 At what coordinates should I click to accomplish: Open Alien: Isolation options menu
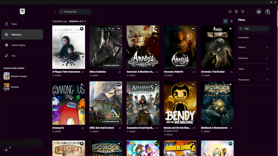pyautogui.click(x=120, y=72)
